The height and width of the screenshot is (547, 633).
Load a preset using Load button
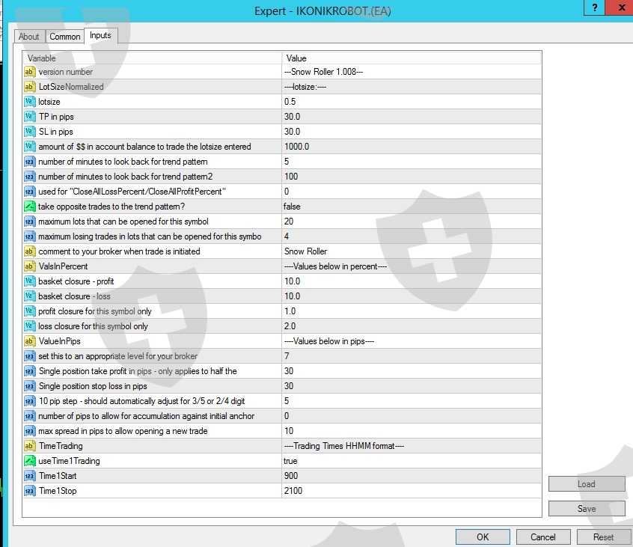click(587, 484)
